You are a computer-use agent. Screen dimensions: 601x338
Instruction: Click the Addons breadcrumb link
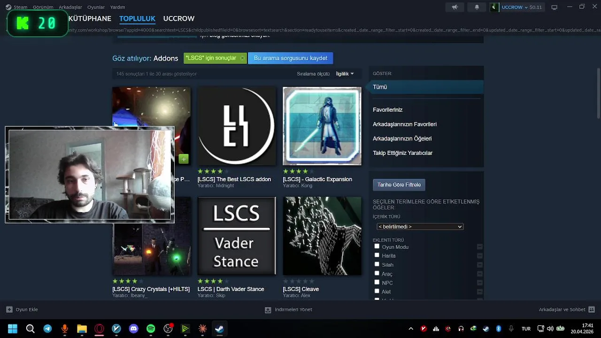(x=165, y=58)
